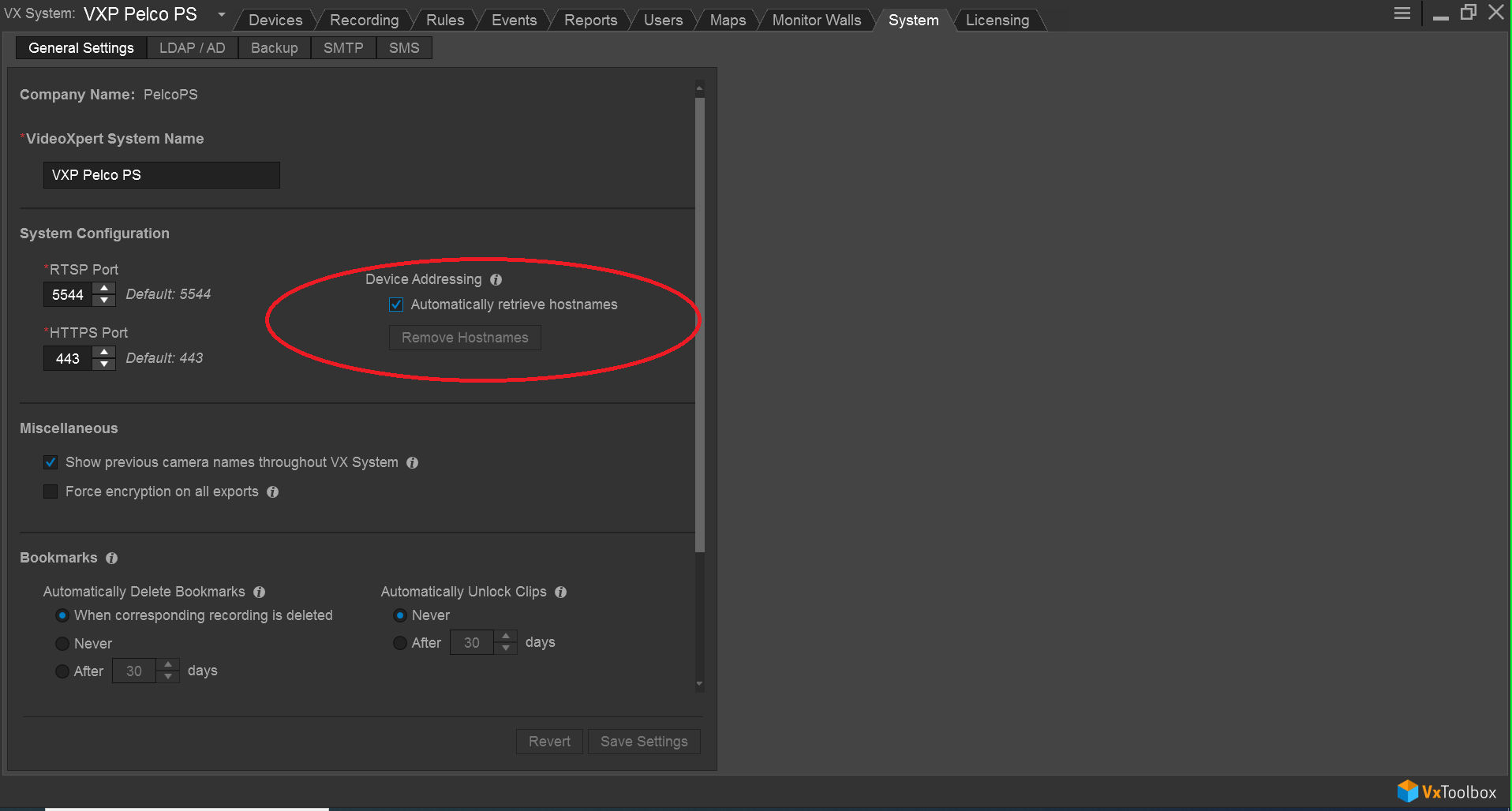The image size is (1512, 811).
Task: Save the system settings
Action: coord(644,741)
